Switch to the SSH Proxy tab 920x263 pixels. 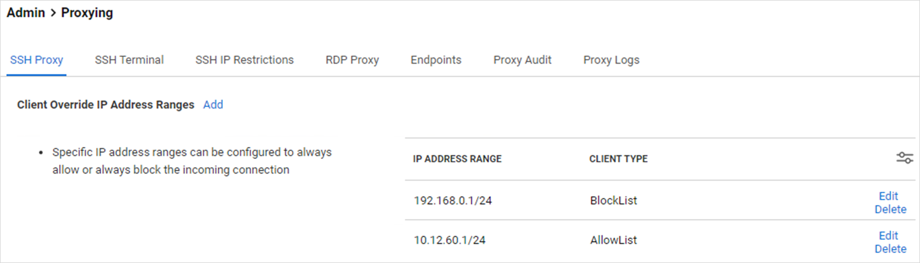point(37,60)
